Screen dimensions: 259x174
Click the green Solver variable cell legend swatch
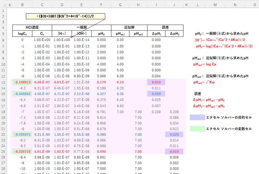[x=197, y=129]
